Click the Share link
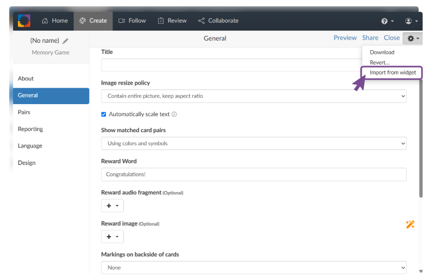Viewport: 432px width, 279px height. pyautogui.click(x=370, y=38)
